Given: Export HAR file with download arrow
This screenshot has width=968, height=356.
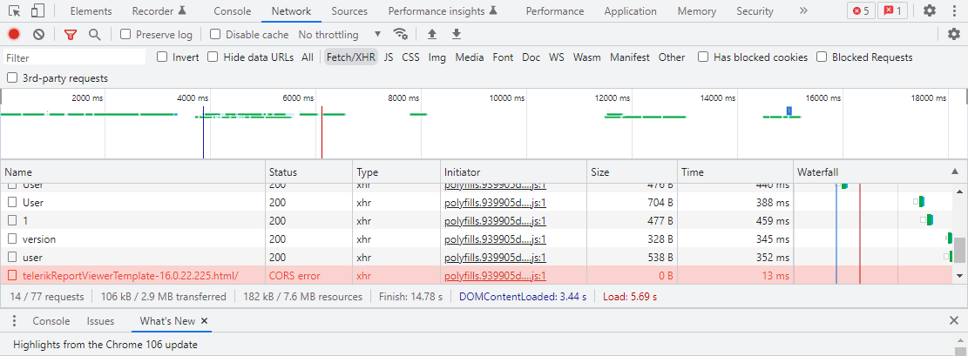Looking at the screenshot, I should point(457,34).
